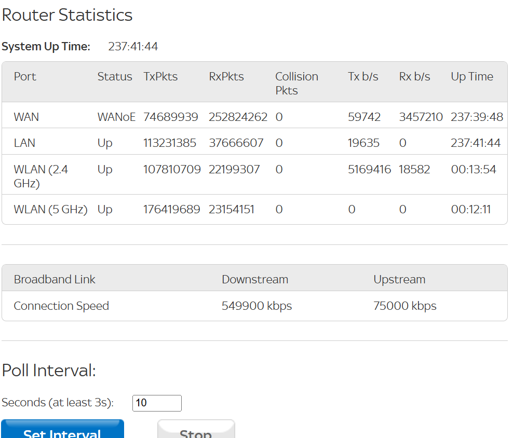This screenshot has height=438, width=513.
Task: Click the WANoE status cell
Action: click(116, 117)
